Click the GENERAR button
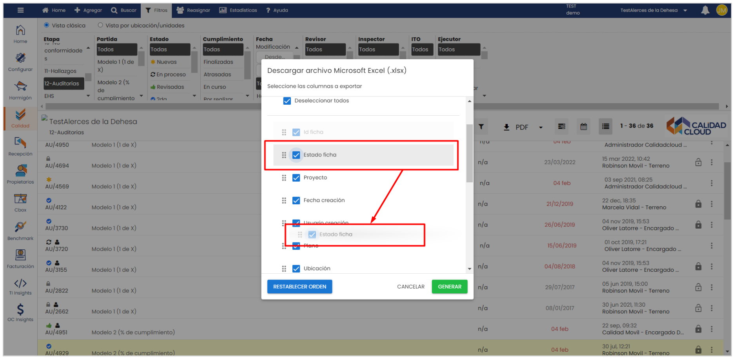Image resolution: width=733 pixels, height=358 pixels. coord(449,287)
